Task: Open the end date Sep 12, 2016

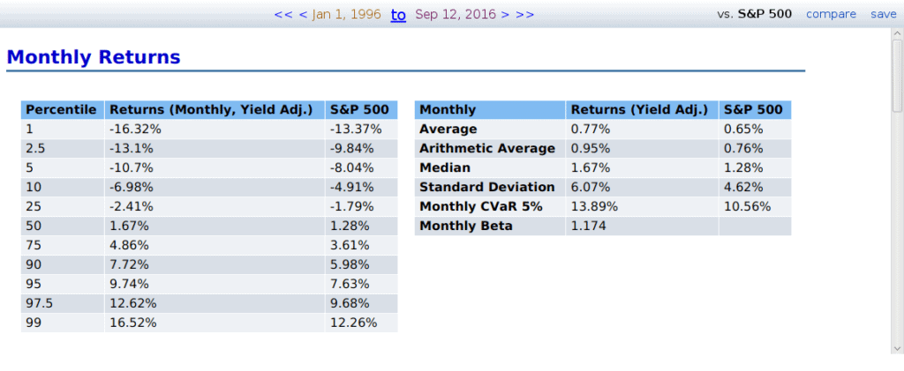Action: [x=456, y=14]
